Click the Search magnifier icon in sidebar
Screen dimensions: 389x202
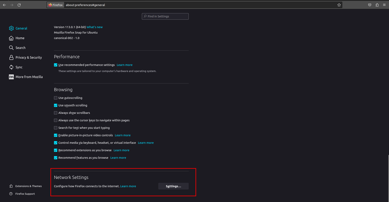(11, 48)
